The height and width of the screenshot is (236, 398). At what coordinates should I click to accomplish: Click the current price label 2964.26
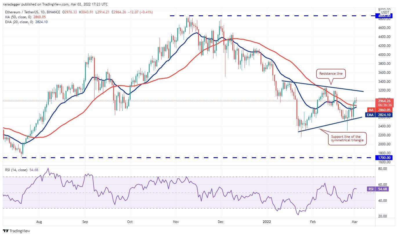click(384, 101)
